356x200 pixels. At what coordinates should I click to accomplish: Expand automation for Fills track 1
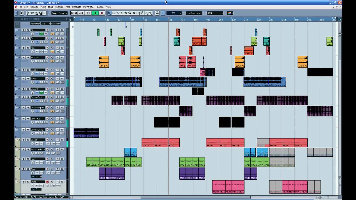(16, 35)
